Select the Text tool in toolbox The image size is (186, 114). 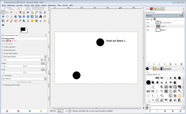click(41, 16)
